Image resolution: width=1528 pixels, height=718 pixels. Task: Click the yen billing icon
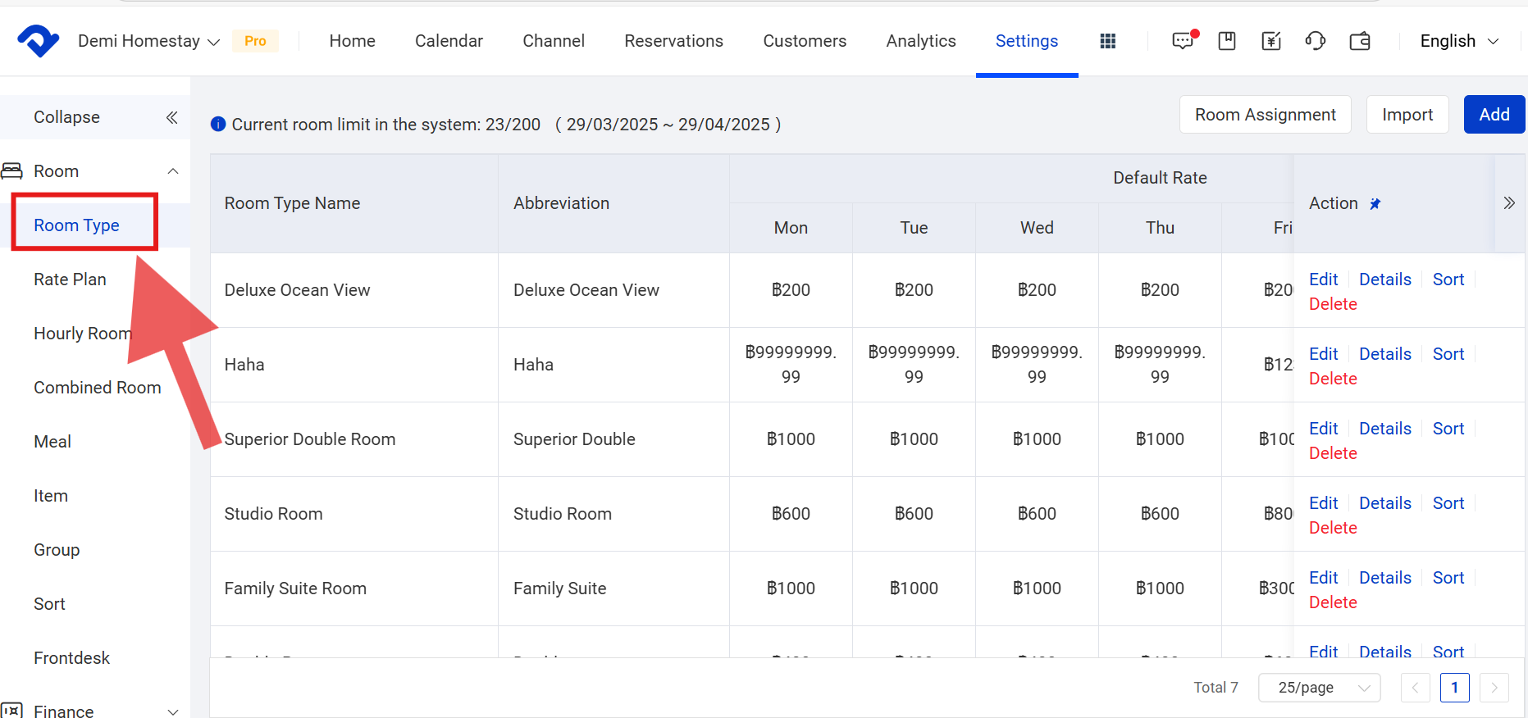(x=1270, y=41)
